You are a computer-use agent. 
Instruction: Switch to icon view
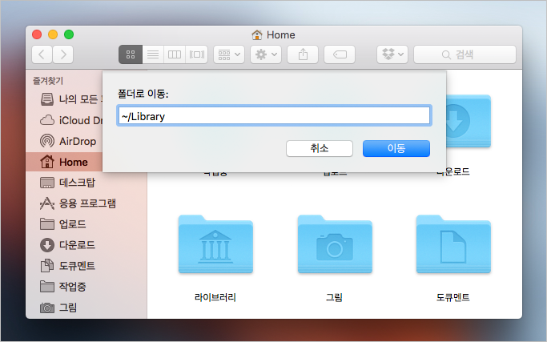pos(131,54)
